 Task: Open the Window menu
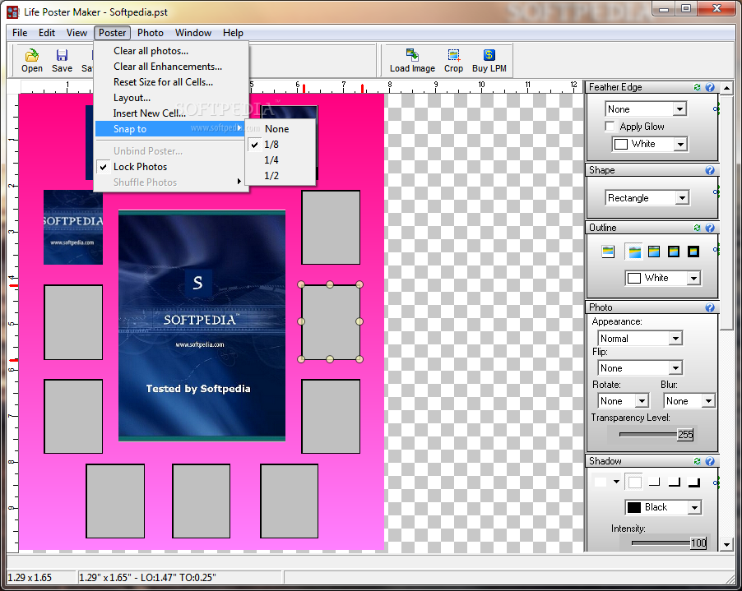point(193,33)
